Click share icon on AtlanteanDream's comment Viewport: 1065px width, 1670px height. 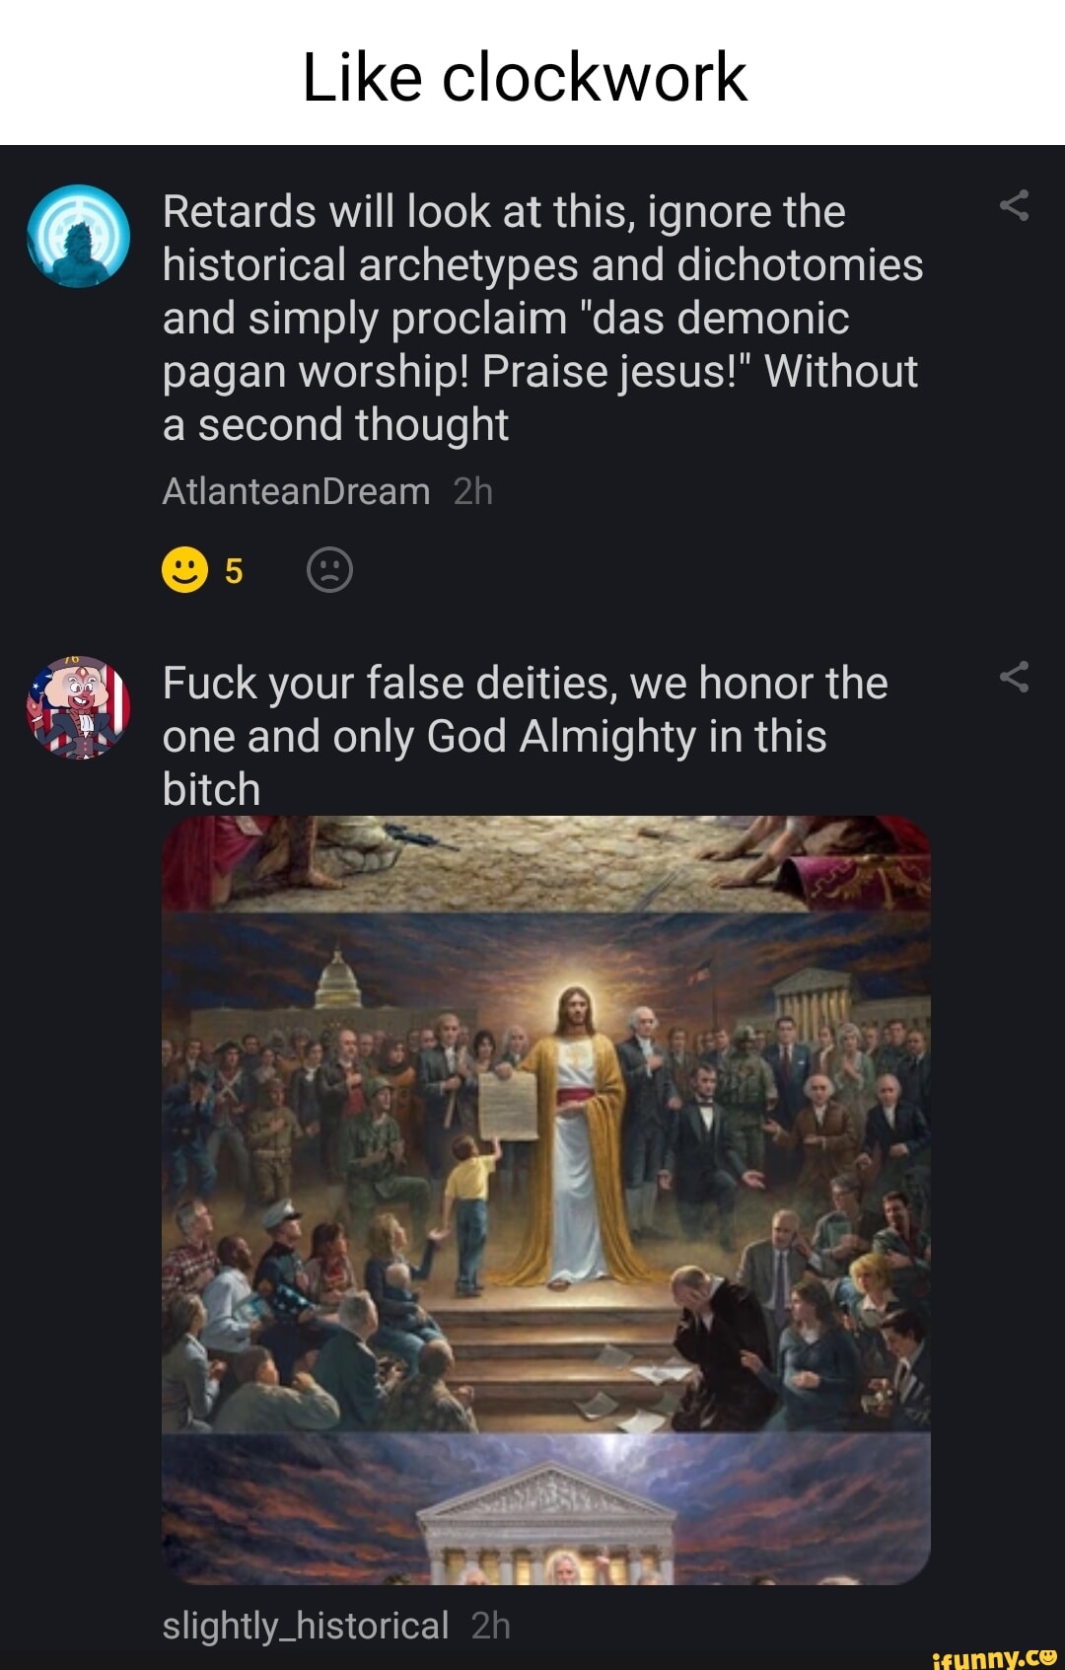[1014, 205]
